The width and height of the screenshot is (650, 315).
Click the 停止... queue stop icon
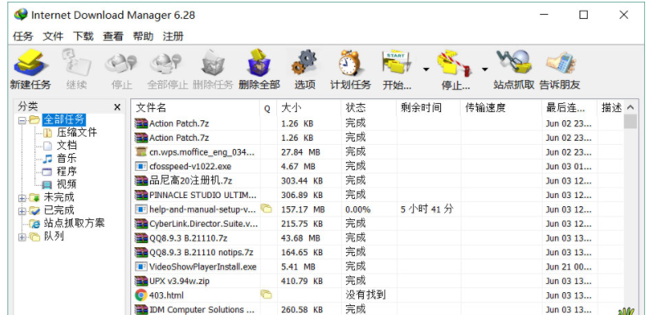[x=455, y=64]
